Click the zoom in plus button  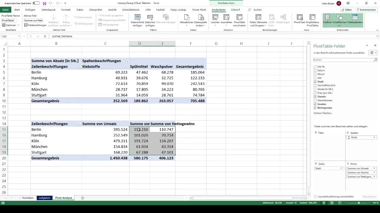(368, 203)
